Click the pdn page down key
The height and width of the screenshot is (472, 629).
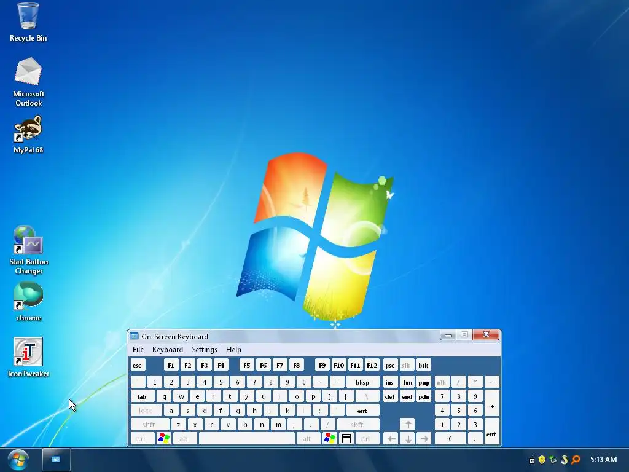(x=424, y=396)
